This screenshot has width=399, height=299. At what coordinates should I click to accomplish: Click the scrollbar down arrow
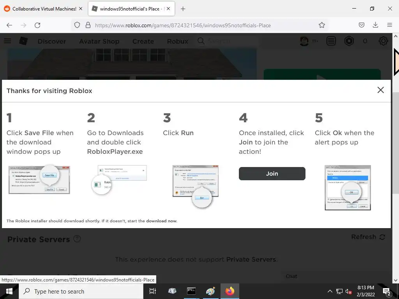[395, 280]
